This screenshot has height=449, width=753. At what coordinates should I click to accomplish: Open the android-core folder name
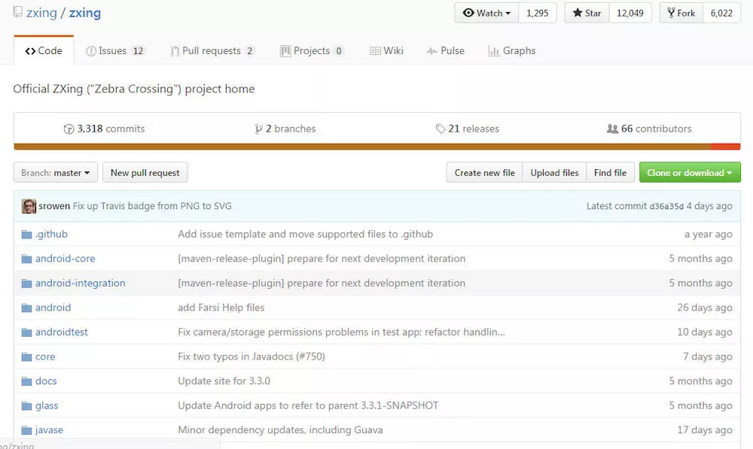pyautogui.click(x=66, y=259)
